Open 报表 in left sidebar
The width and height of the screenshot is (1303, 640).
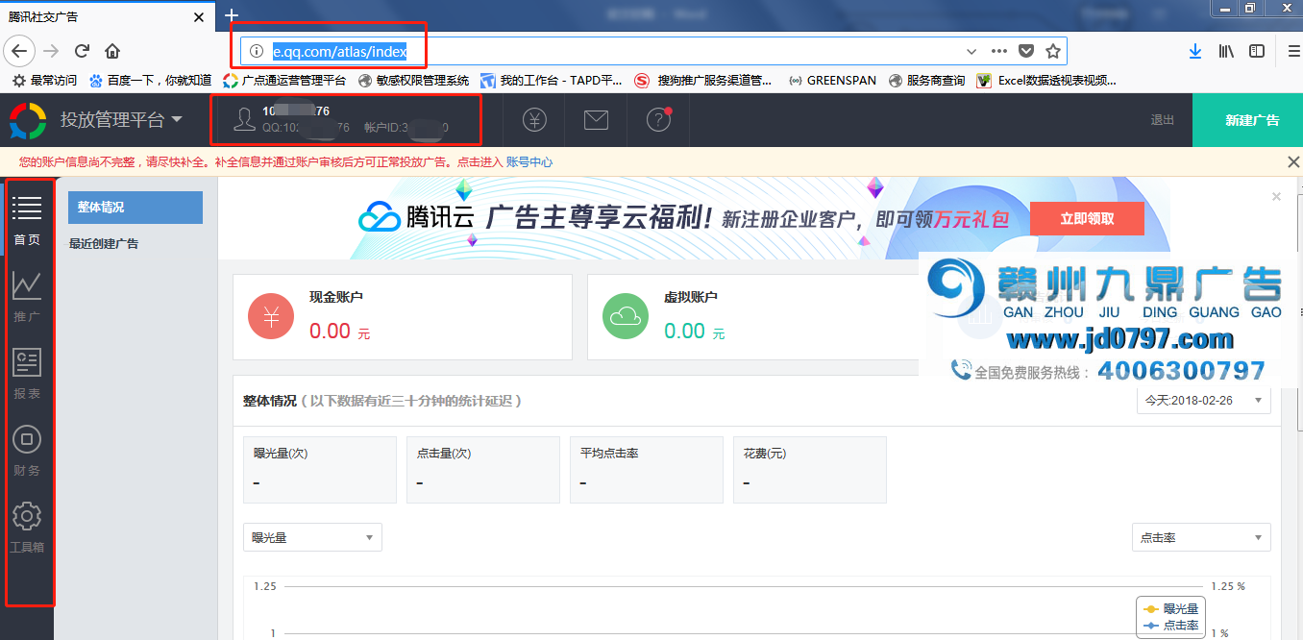pyautogui.click(x=27, y=374)
